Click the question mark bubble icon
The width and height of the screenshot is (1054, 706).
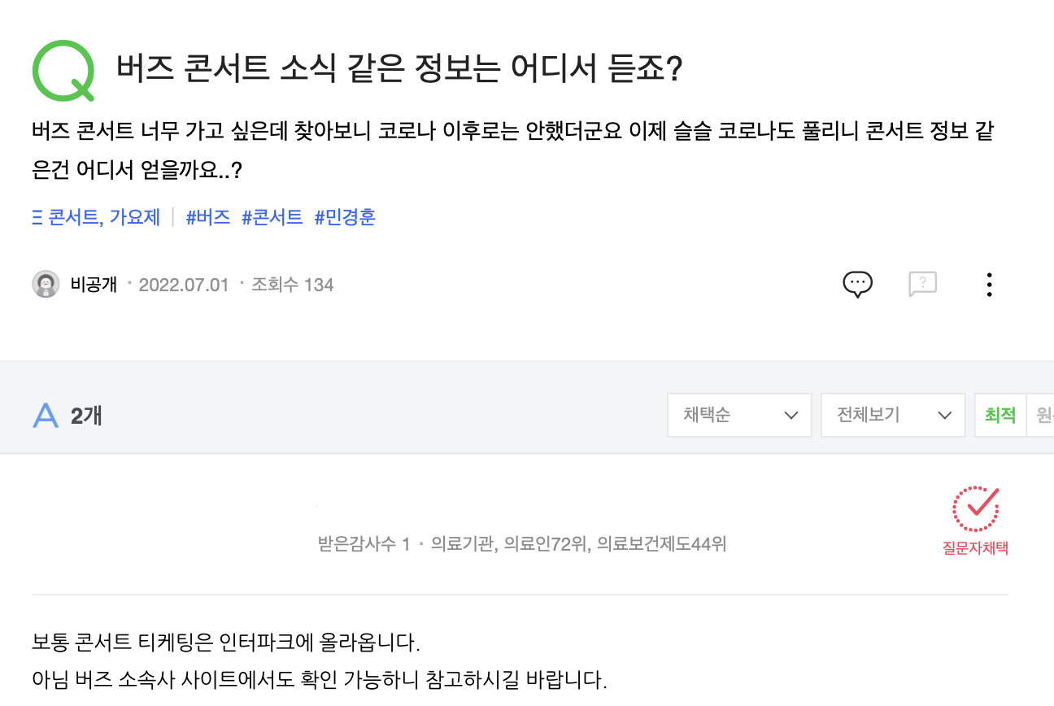pyautogui.click(x=922, y=284)
